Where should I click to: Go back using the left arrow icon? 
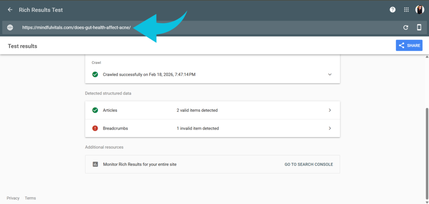[x=10, y=10]
